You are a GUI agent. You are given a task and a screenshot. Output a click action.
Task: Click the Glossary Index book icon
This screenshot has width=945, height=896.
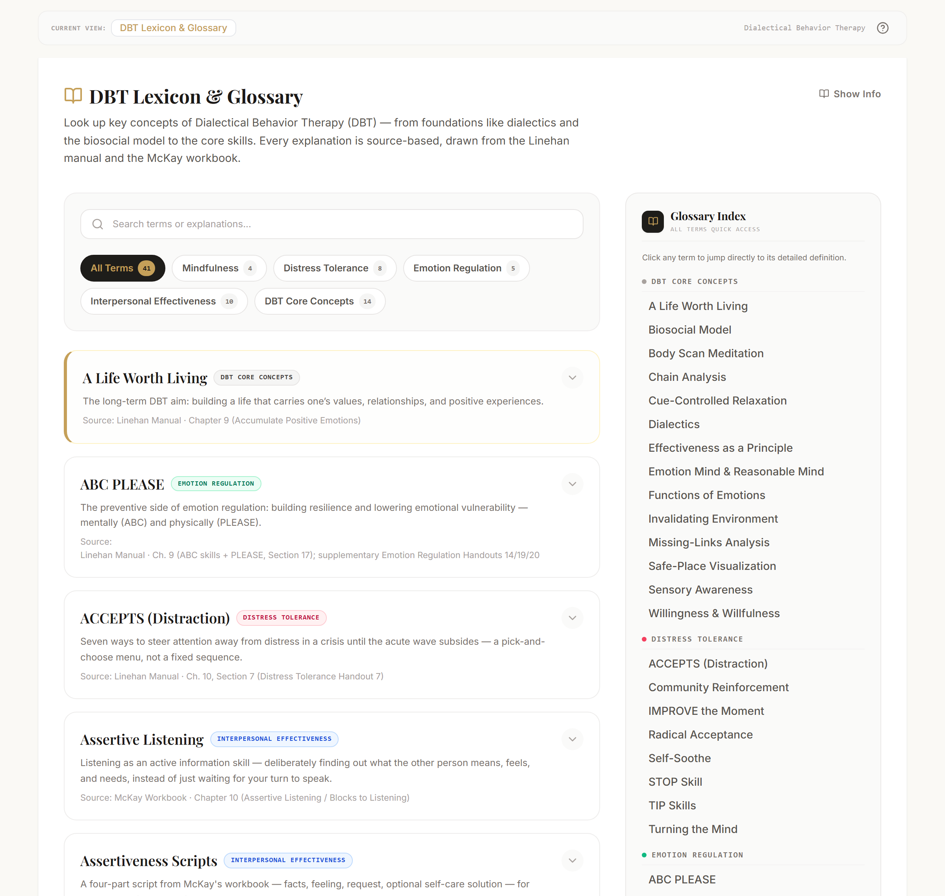652,222
